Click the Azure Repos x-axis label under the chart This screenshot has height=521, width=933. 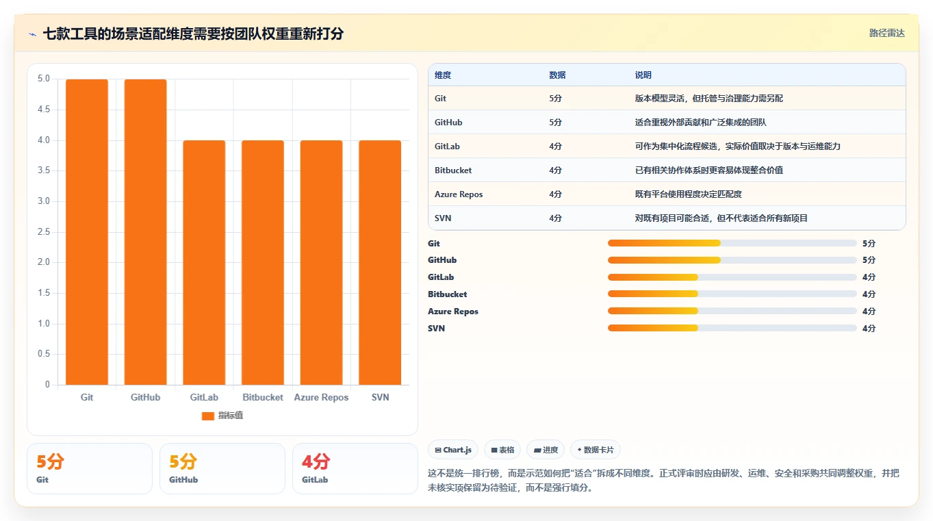click(321, 397)
